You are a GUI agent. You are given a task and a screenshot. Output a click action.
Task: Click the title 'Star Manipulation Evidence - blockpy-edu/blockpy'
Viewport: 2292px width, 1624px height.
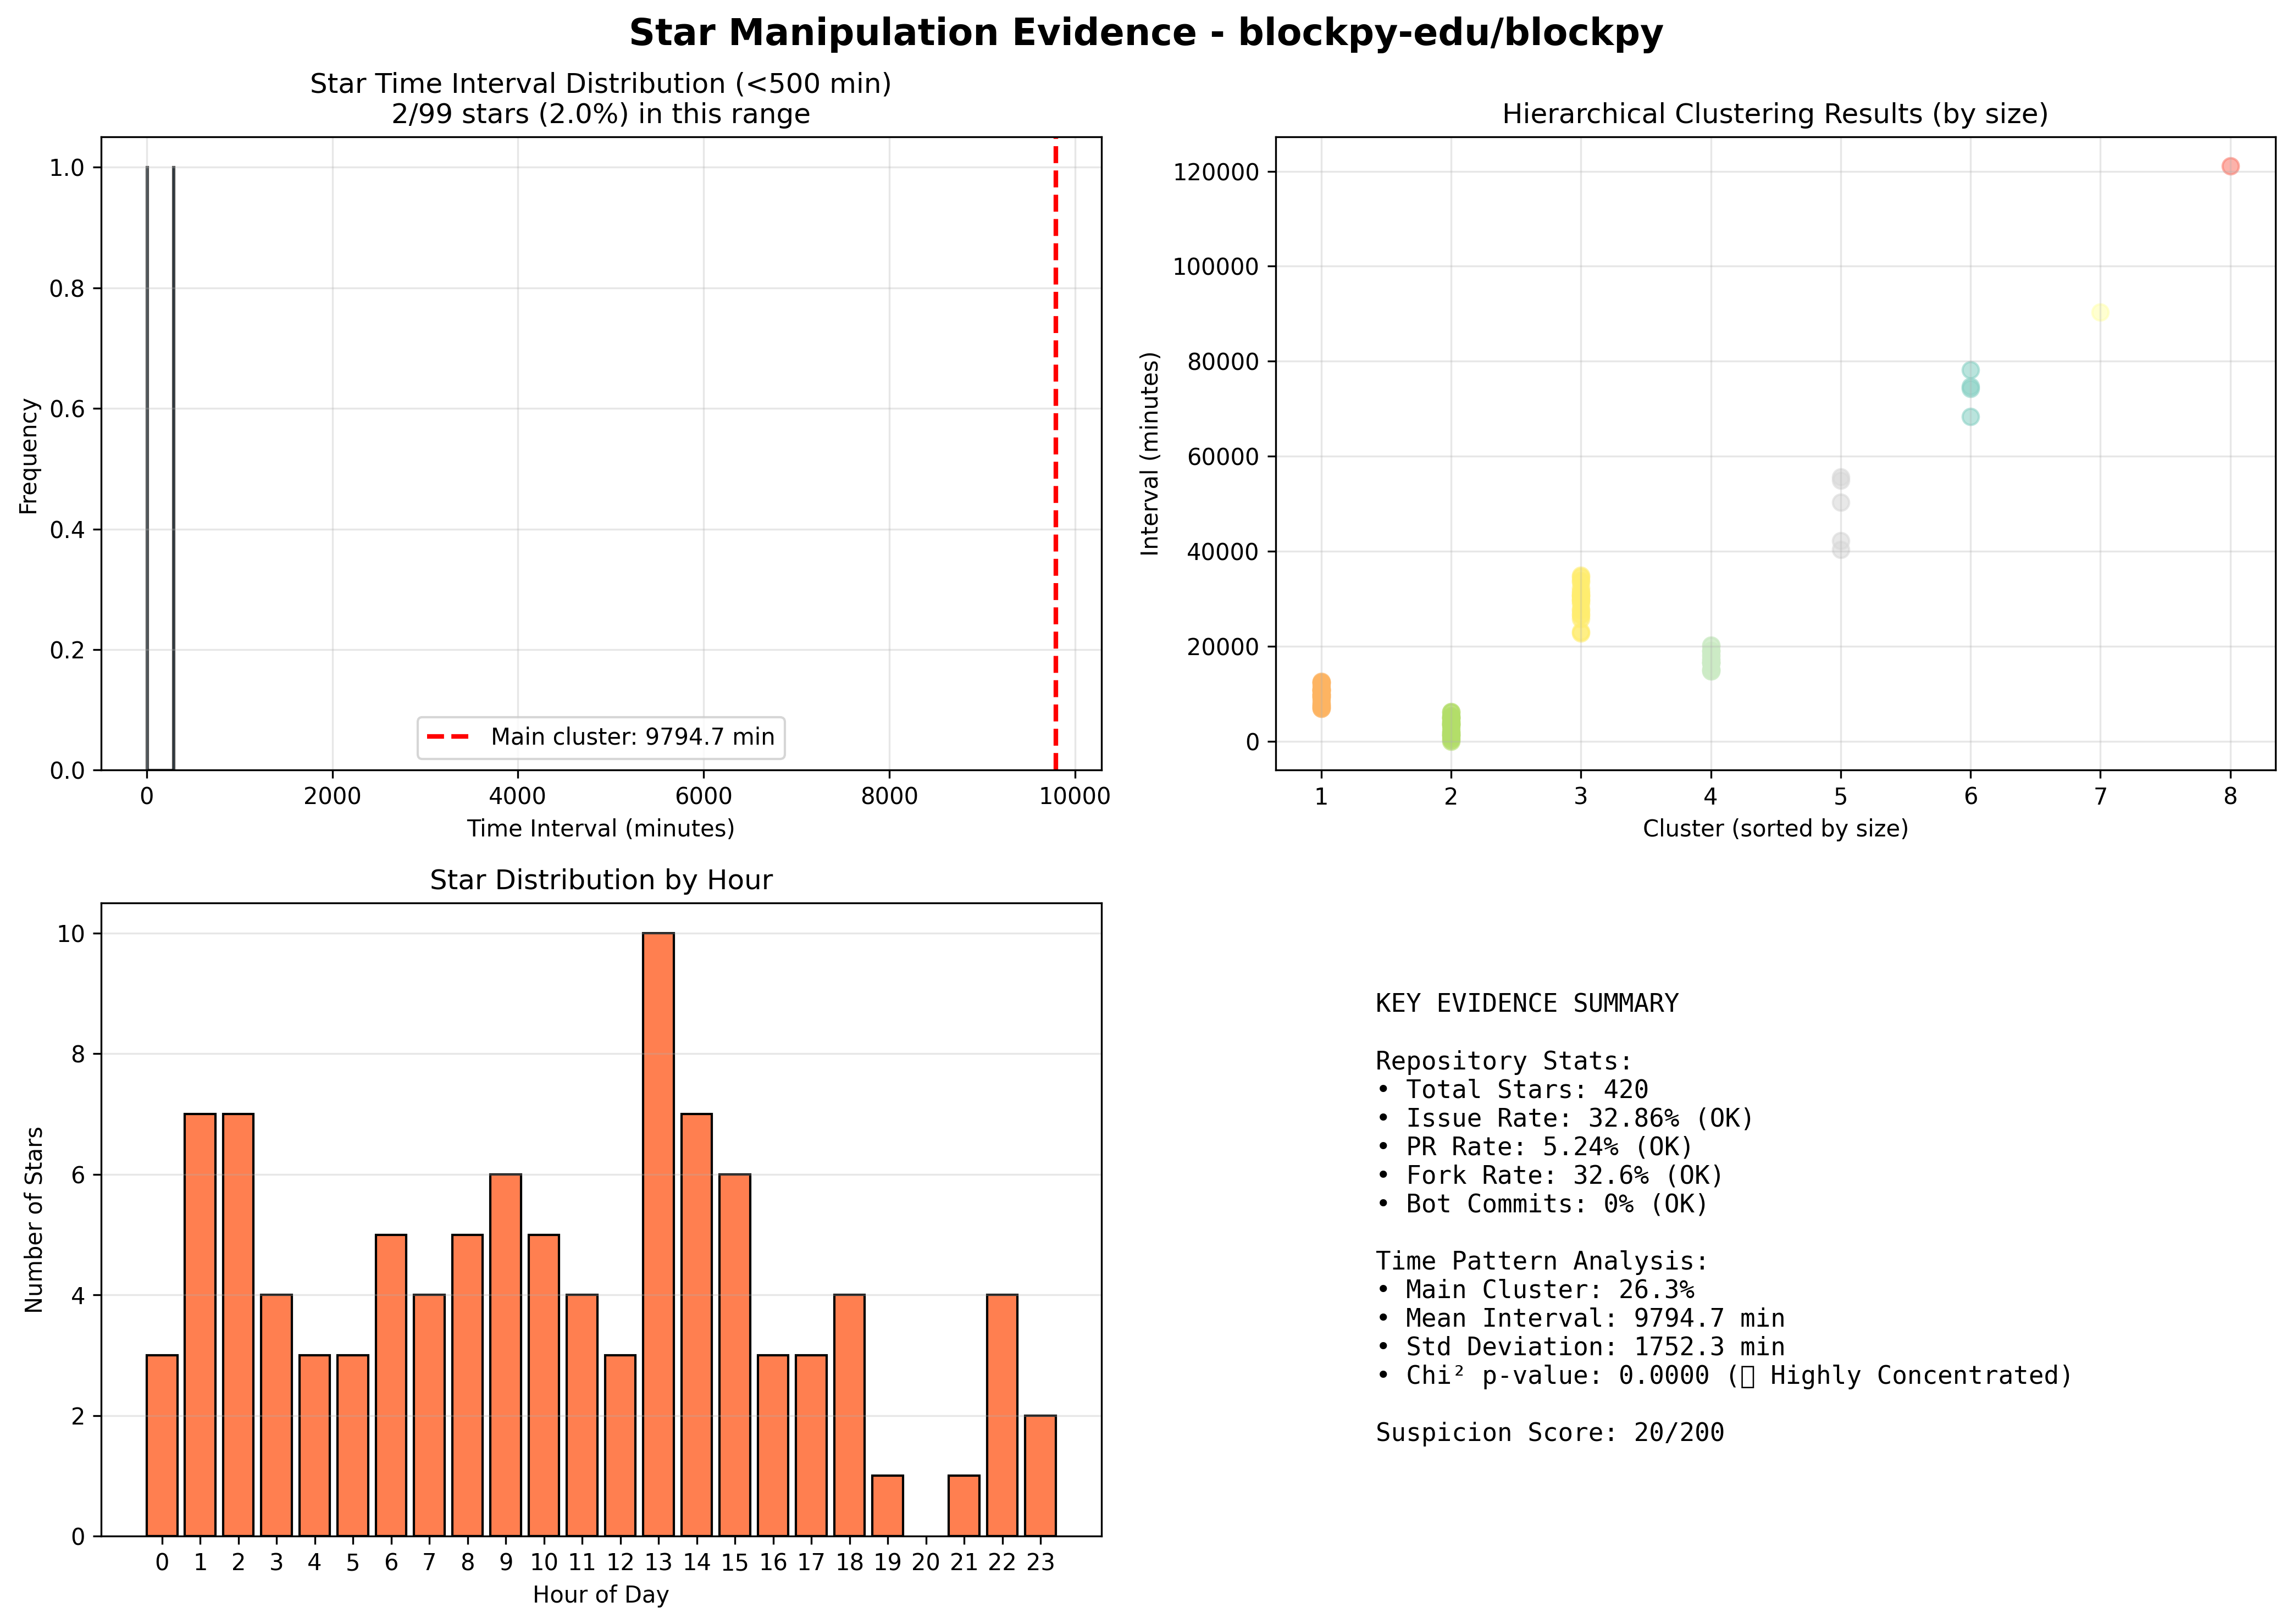tap(1146, 33)
